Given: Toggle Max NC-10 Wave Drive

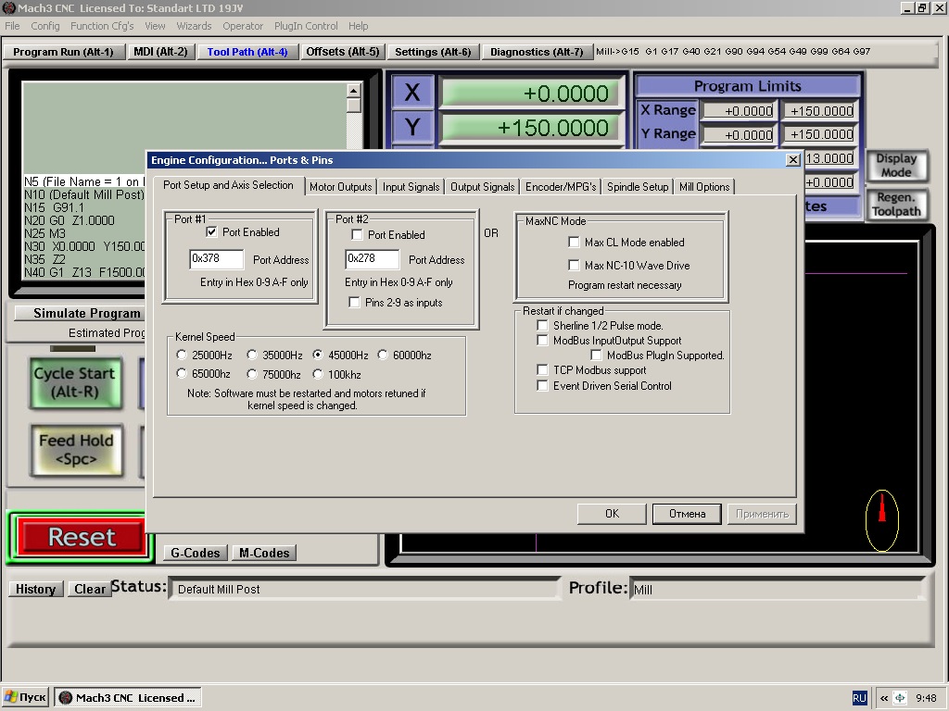Looking at the screenshot, I should [x=574, y=266].
